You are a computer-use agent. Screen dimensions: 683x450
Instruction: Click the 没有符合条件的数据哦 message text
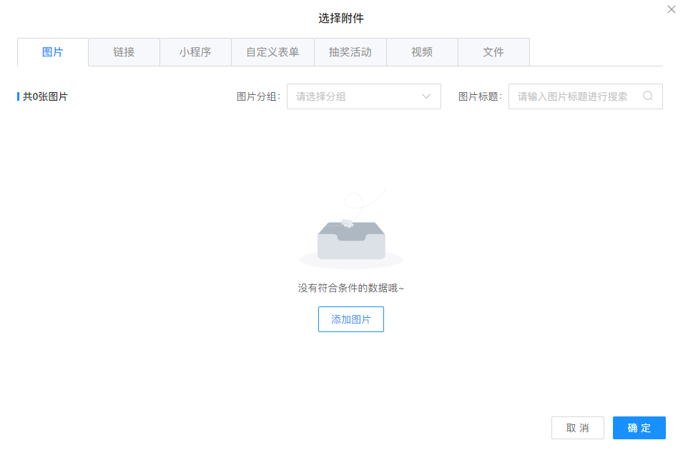coord(351,288)
